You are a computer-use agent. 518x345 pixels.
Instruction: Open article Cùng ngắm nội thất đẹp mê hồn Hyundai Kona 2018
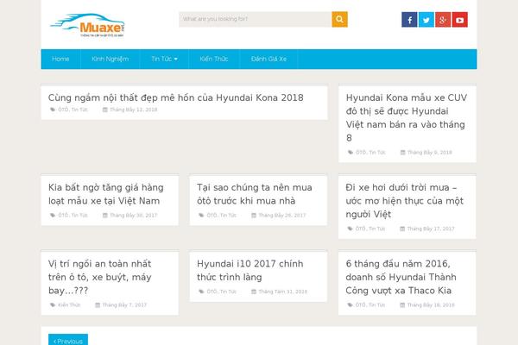(x=176, y=97)
